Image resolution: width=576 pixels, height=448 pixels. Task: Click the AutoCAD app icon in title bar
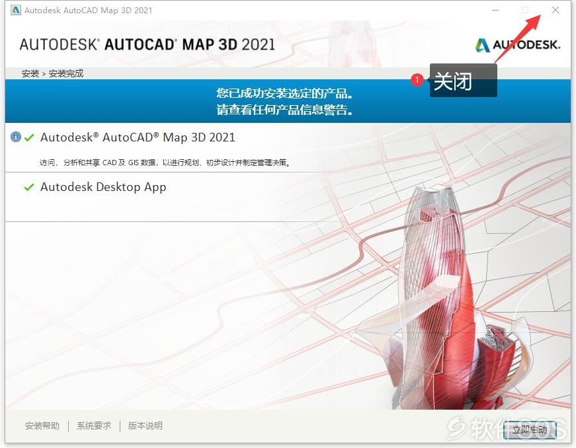point(16,11)
